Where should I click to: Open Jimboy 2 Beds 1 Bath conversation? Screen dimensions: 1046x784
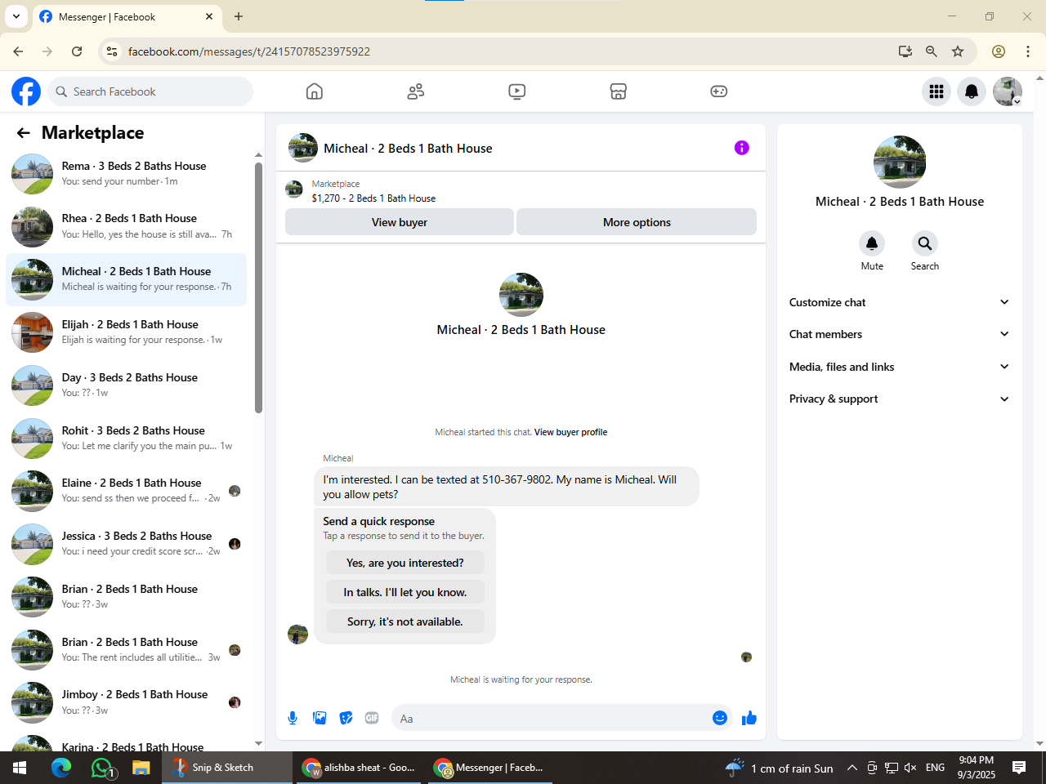[127, 702]
